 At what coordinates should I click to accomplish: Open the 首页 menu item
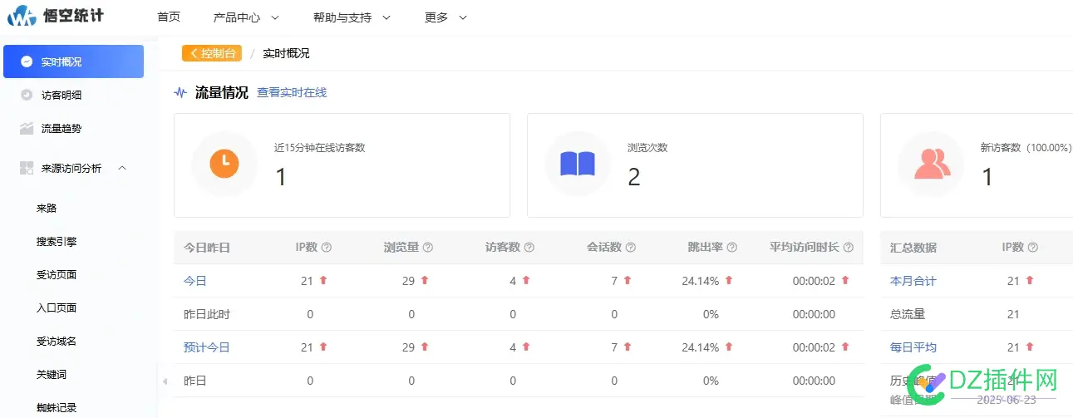(169, 17)
